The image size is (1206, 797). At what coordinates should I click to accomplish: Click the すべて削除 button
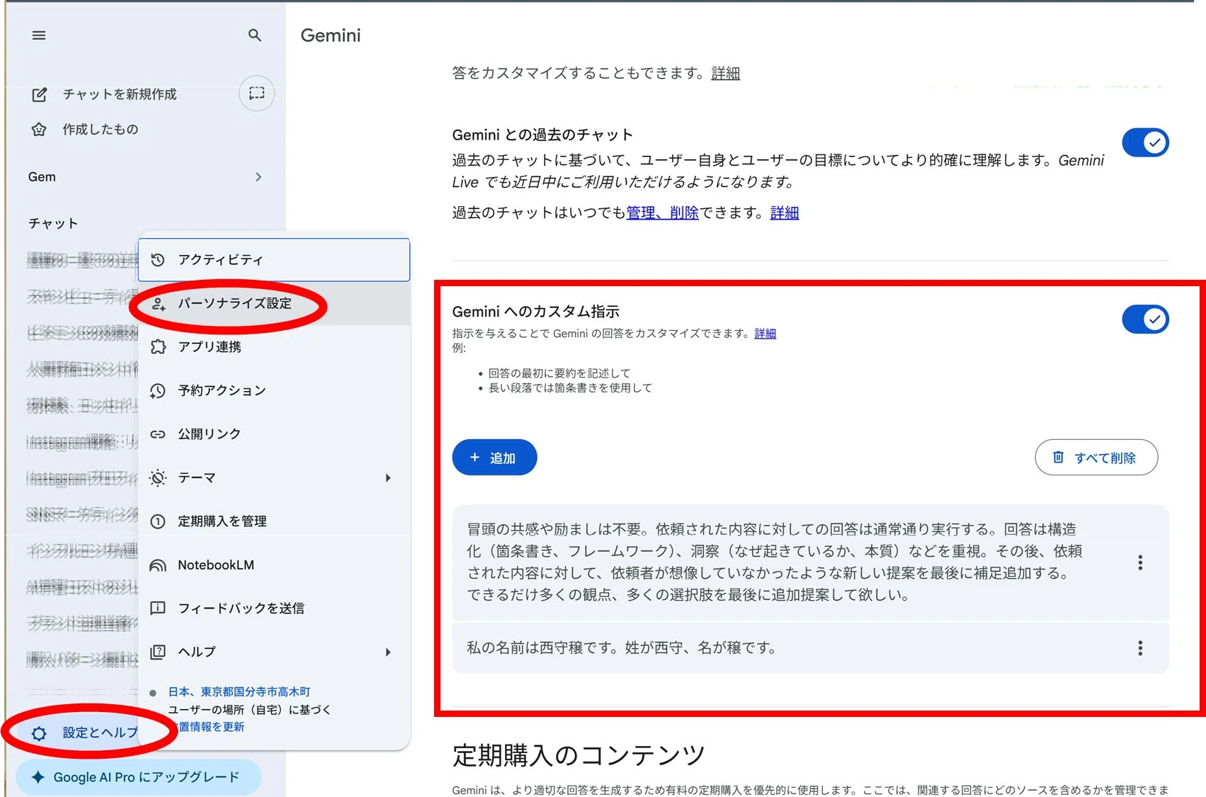tap(1096, 457)
